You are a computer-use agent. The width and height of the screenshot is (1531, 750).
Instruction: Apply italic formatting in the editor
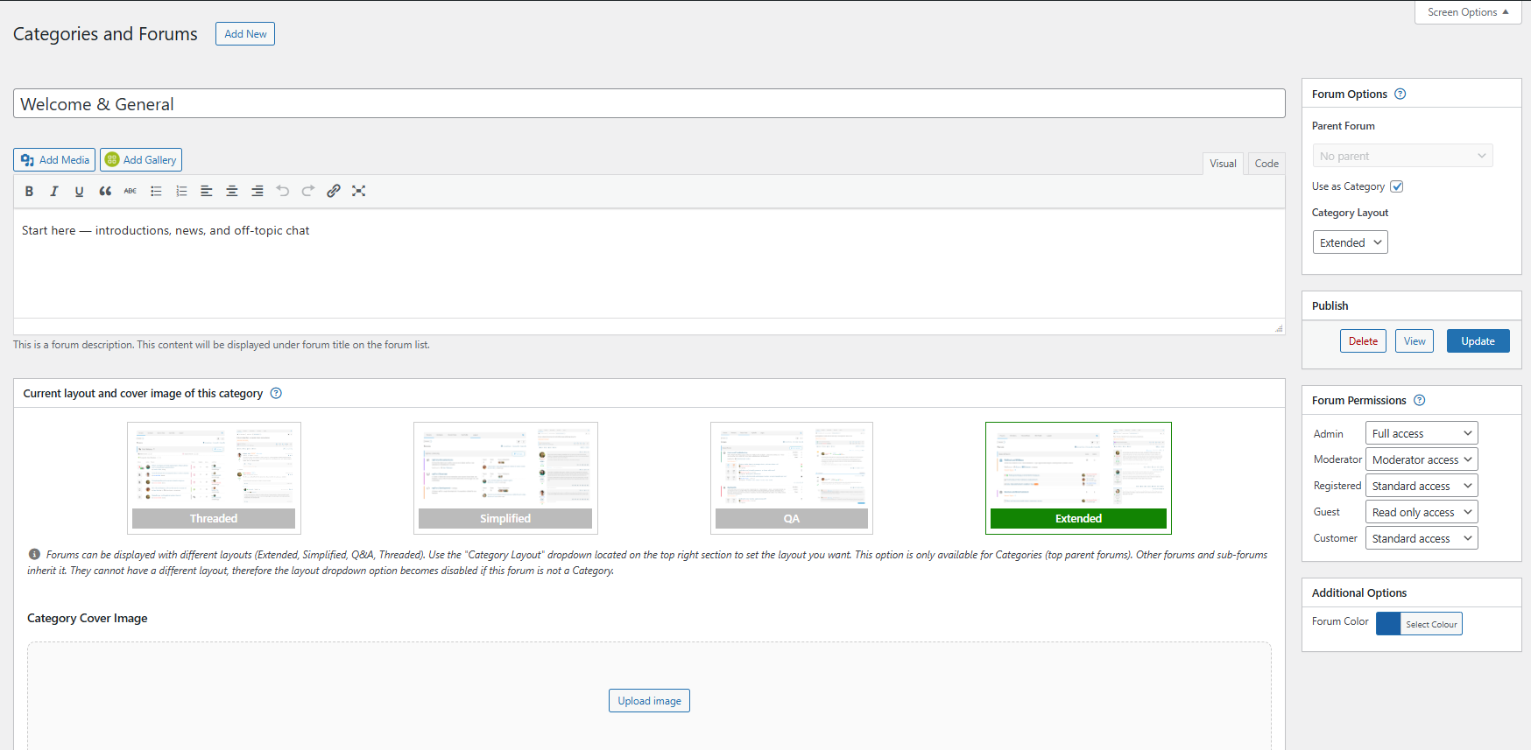coord(54,191)
